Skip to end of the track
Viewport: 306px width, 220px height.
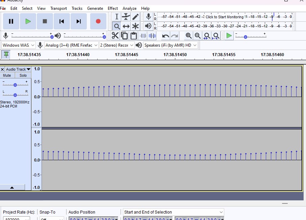click(79, 21)
